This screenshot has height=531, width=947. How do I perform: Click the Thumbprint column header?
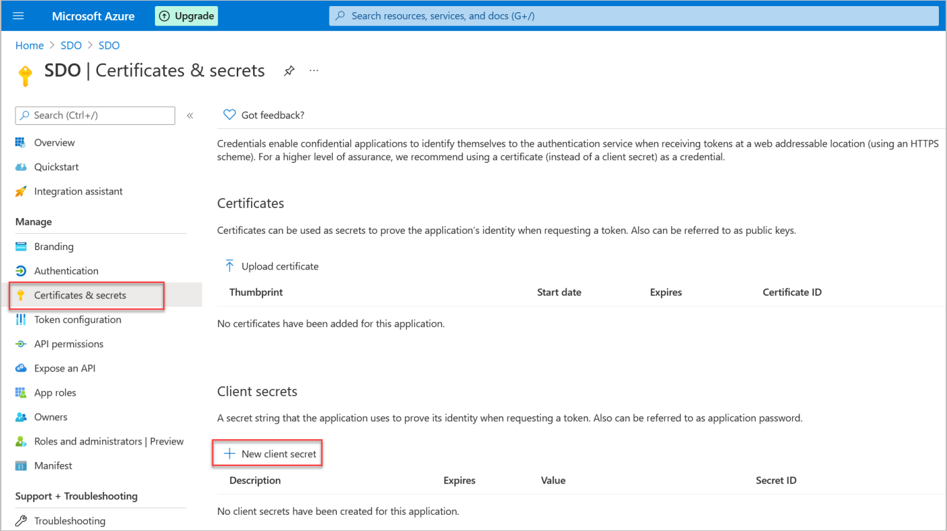(x=256, y=292)
